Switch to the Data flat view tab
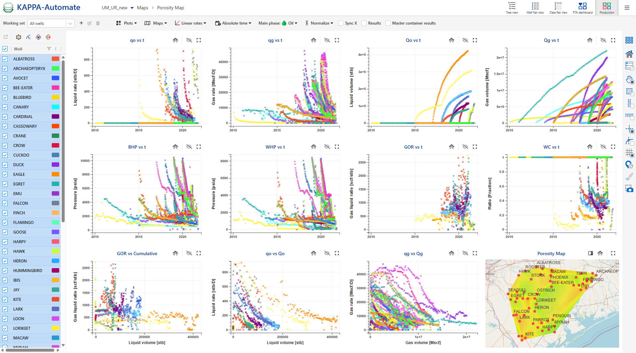 pyautogui.click(x=558, y=8)
